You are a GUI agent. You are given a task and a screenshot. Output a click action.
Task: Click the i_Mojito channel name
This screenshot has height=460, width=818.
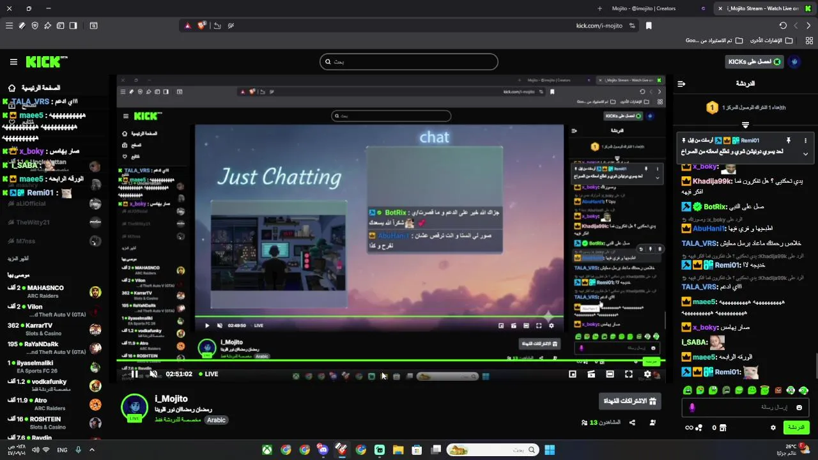(171, 399)
